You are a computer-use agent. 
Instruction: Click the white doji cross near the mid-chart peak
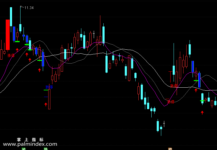tap(94, 34)
